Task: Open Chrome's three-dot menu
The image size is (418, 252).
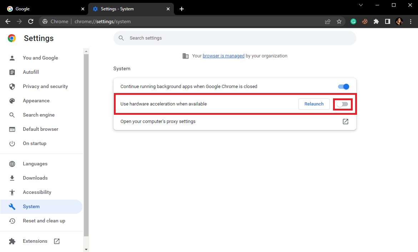Action: click(411, 21)
